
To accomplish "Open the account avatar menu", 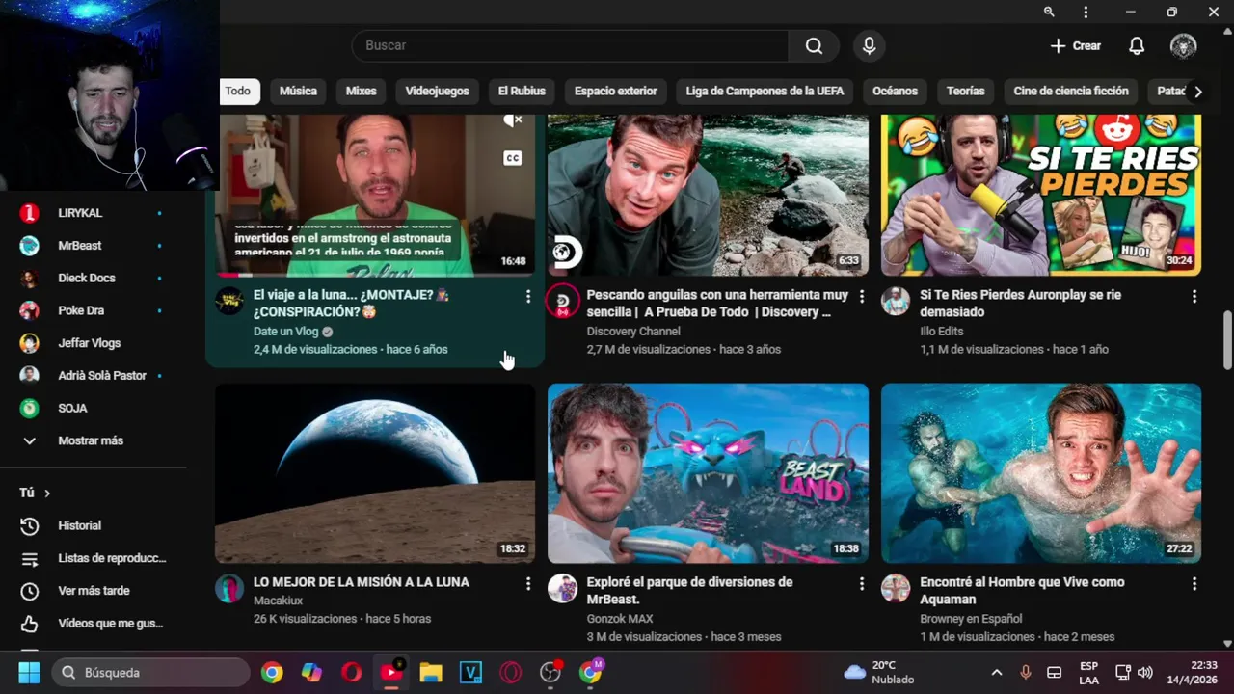I will [1183, 45].
